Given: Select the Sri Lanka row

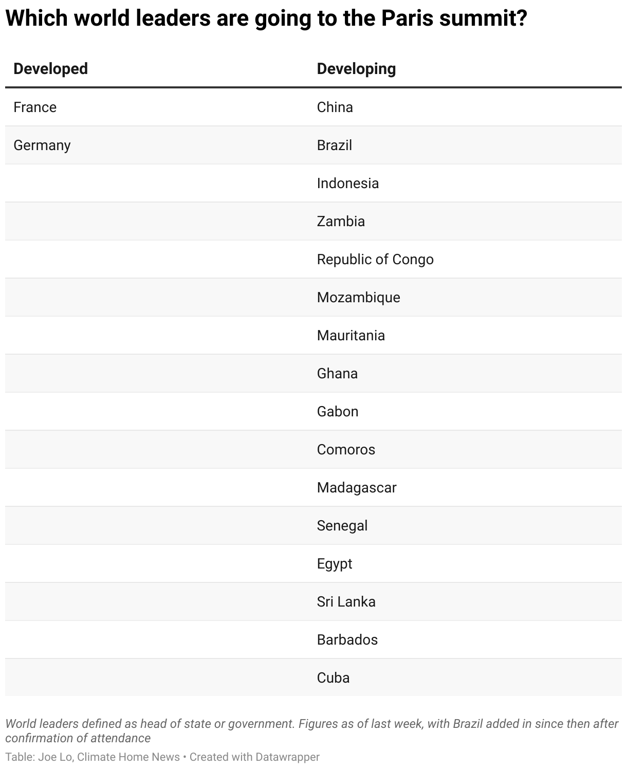Looking at the screenshot, I should (346, 601).
